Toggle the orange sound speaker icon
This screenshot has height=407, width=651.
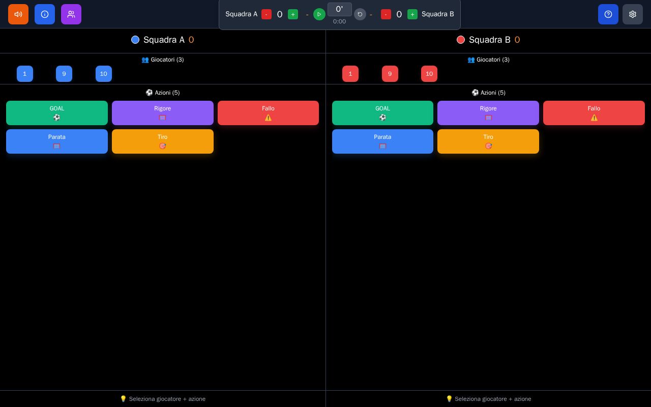pos(18,14)
